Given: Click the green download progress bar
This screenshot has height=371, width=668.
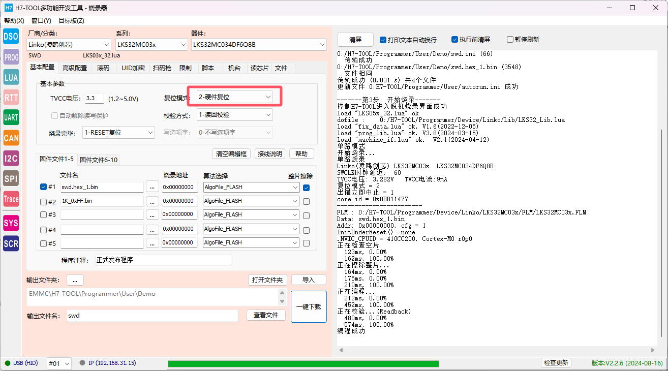Looking at the screenshot, I should [x=303, y=363].
